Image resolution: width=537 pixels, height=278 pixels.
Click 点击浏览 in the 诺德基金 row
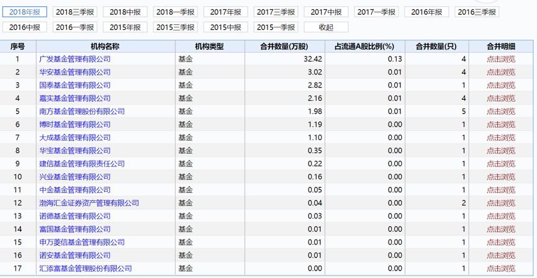coord(501,216)
